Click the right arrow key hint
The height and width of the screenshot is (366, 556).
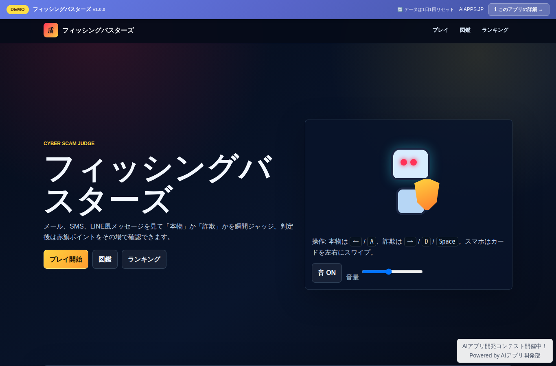[x=410, y=242]
